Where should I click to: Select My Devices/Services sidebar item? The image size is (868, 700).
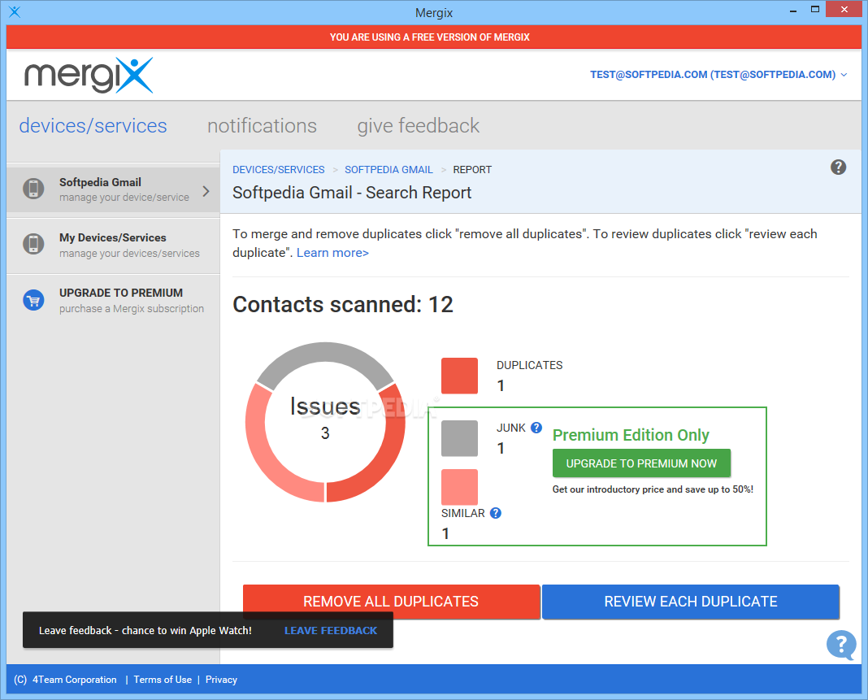(113, 246)
